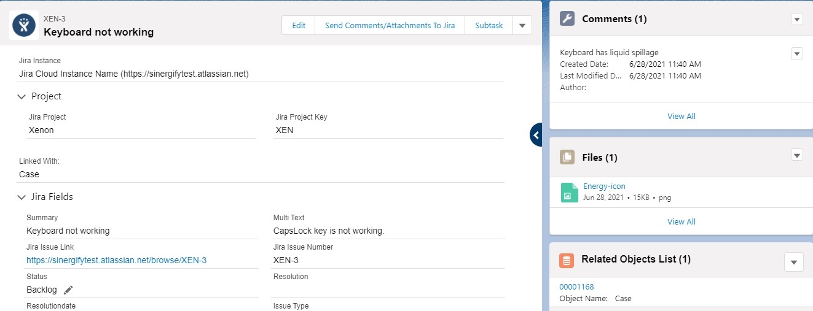
Task: Click the pencil icon next to Backlog status
Action: (68, 290)
